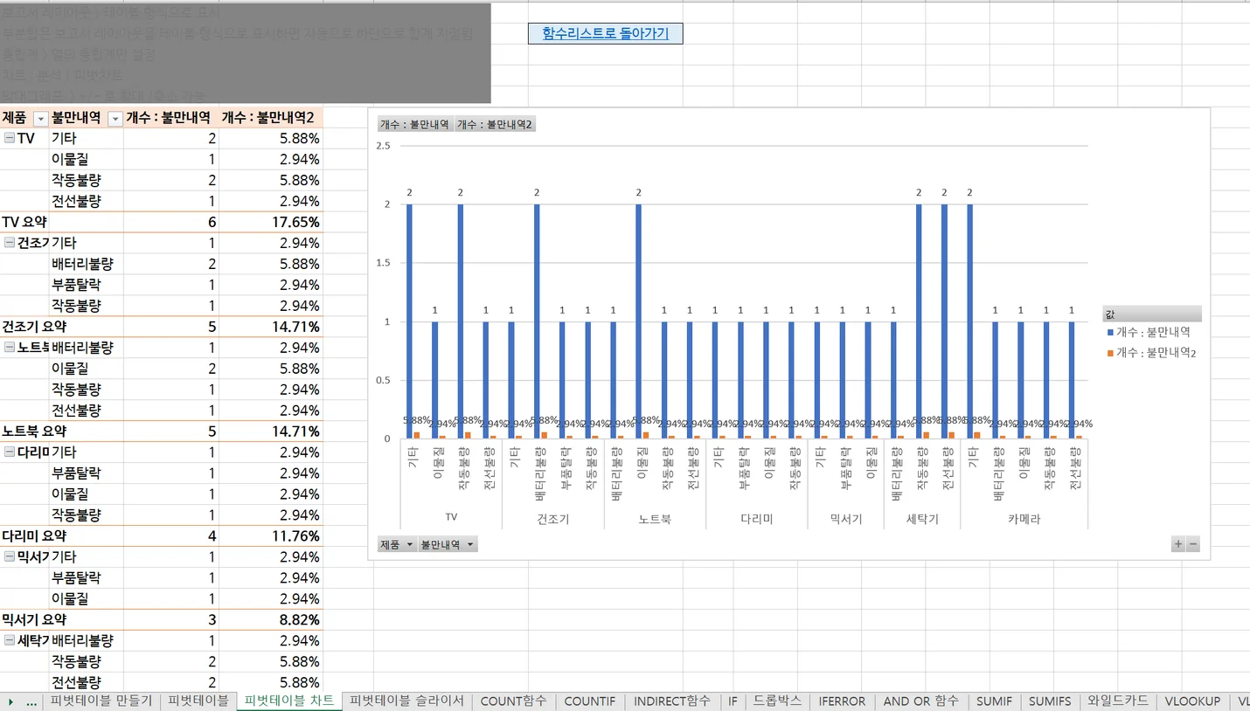Image resolution: width=1250 pixels, height=711 pixels.
Task: Click orange legend swatch for 개수 : 불만내역2
Action: click(x=1110, y=353)
